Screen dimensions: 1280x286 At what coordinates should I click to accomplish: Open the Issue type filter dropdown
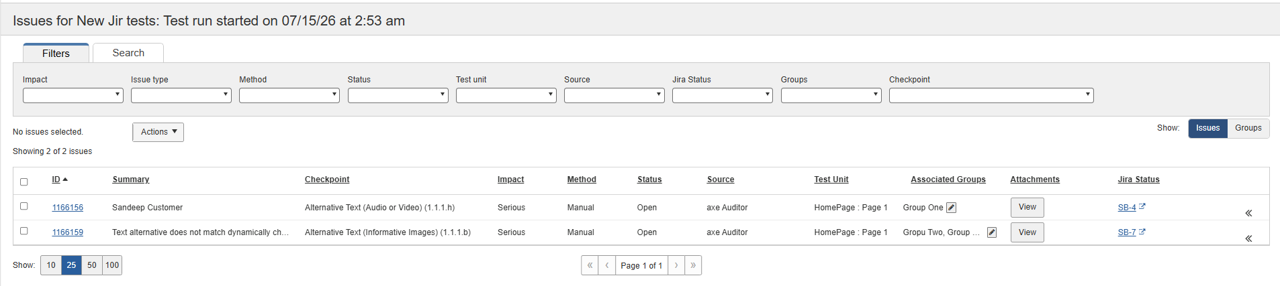(x=181, y=95)
